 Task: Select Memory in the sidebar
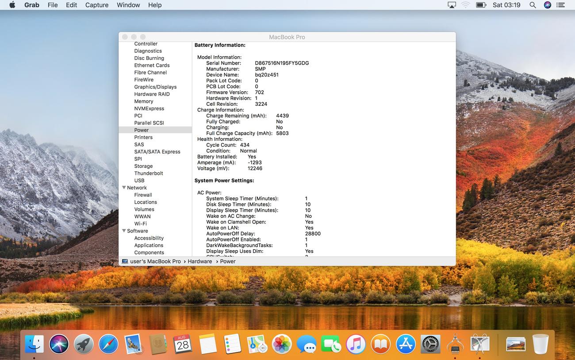(x=144, y=101)
